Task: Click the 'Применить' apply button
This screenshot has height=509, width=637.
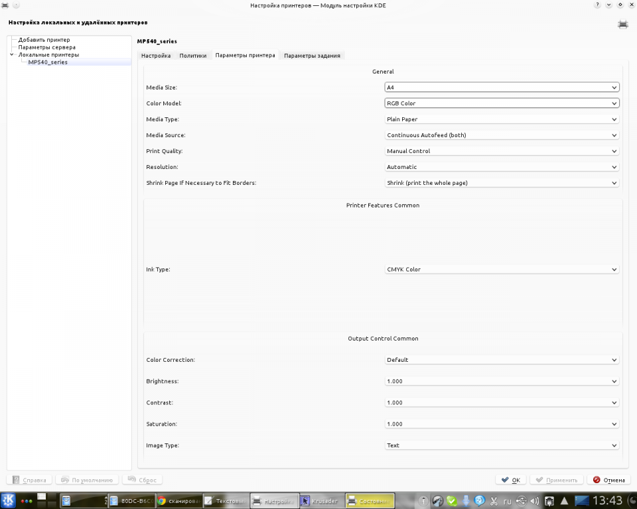Action: pos(557,480)
